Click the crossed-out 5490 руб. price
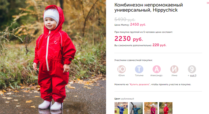 (x=125, y=19)
